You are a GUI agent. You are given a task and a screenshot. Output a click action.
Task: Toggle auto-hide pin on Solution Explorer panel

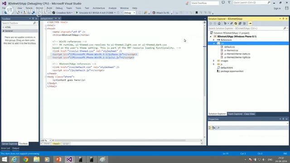tap(283, 19)
